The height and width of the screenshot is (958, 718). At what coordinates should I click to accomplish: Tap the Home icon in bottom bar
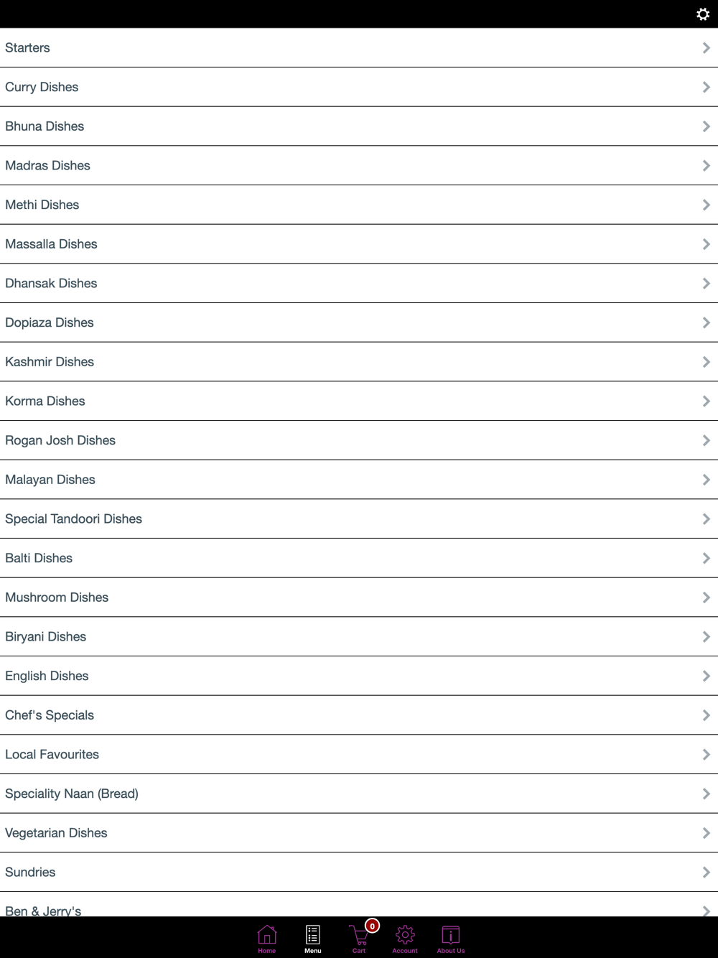coord(267,934)
